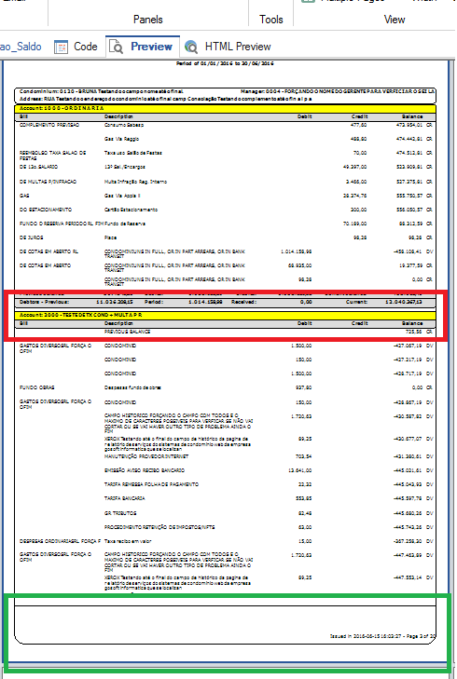Image resolution: width=457 pixels, height=679 pixels.
Task: Click the DE 13o SALARIO bill entry
Action: [x=38, y=167]
